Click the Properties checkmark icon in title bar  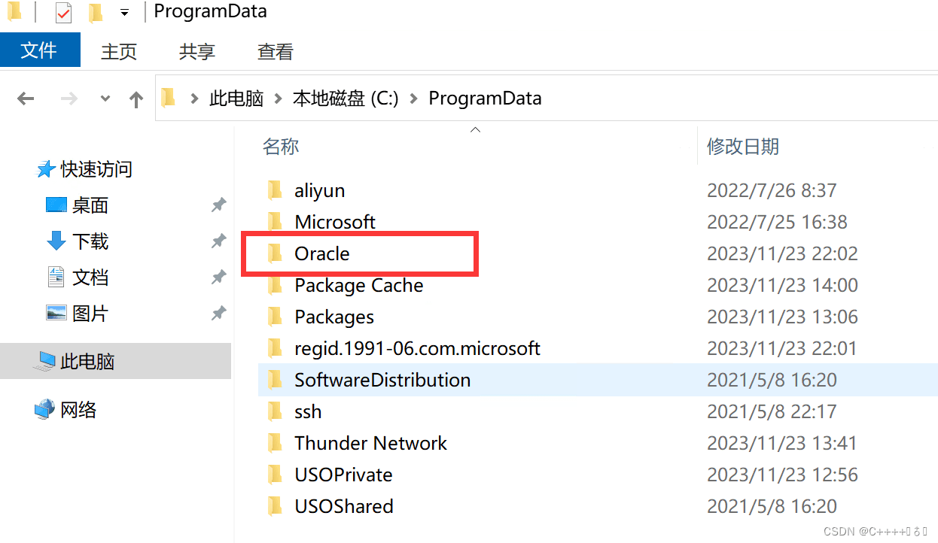tap(64, 12)
